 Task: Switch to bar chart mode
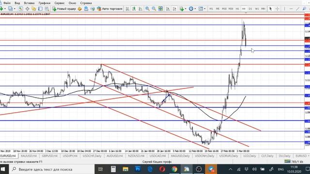click(127, 9)
